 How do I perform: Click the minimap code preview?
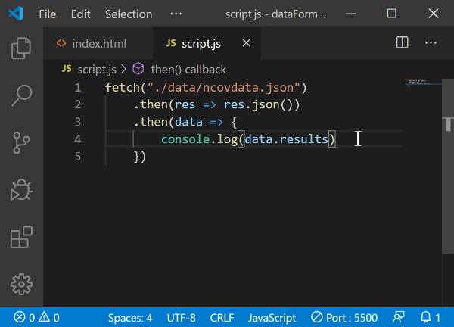(423, 82)
